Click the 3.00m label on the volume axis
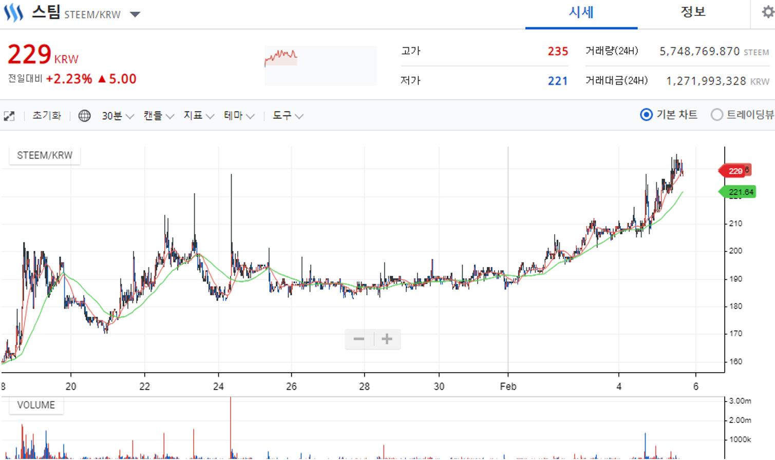The width and height of the screenshot is (775, 460). click(741, 401)
